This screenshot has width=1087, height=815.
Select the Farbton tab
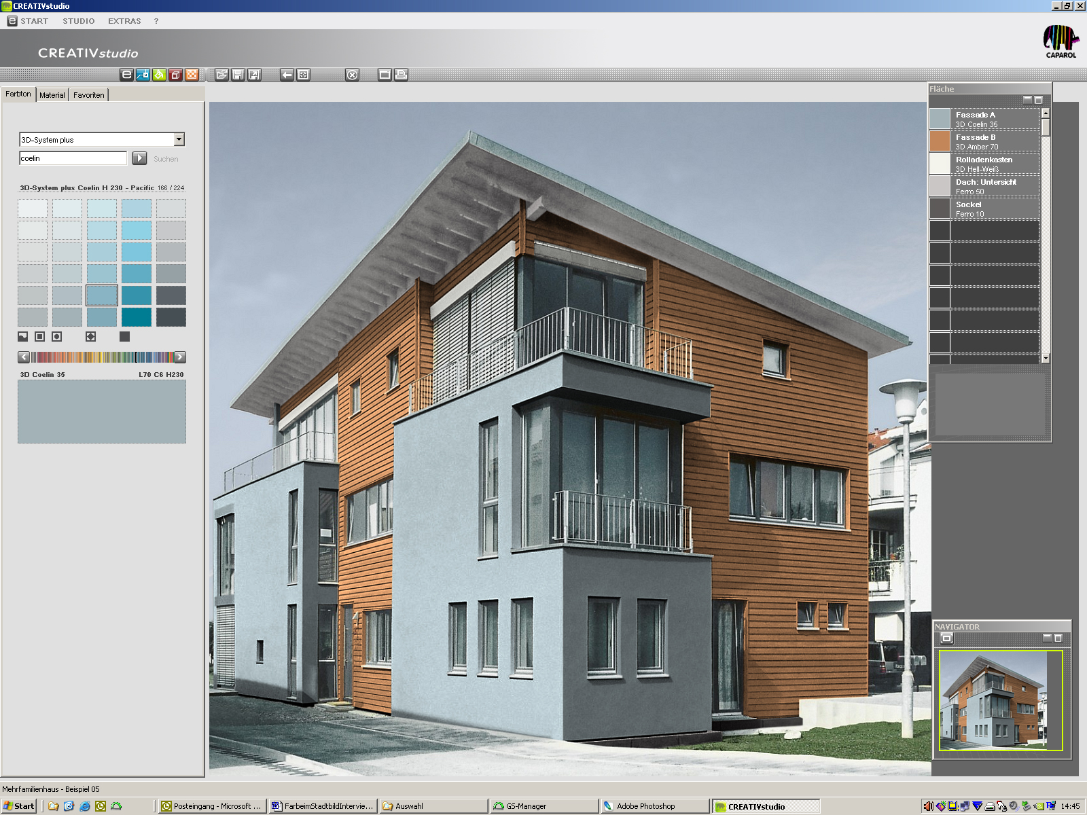[x=18, y=94]
